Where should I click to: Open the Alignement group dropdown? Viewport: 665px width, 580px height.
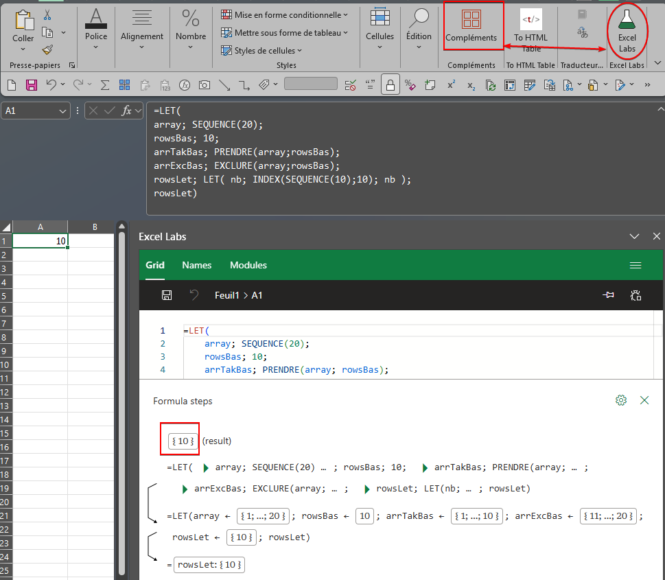point(141,47)
